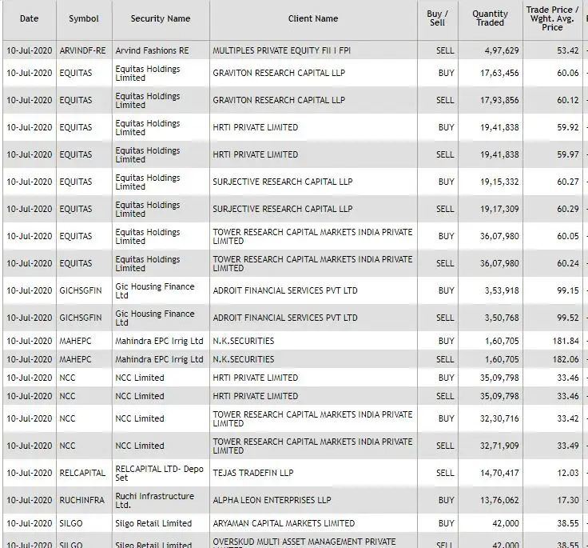Click the Date column header

coord(29,18)
